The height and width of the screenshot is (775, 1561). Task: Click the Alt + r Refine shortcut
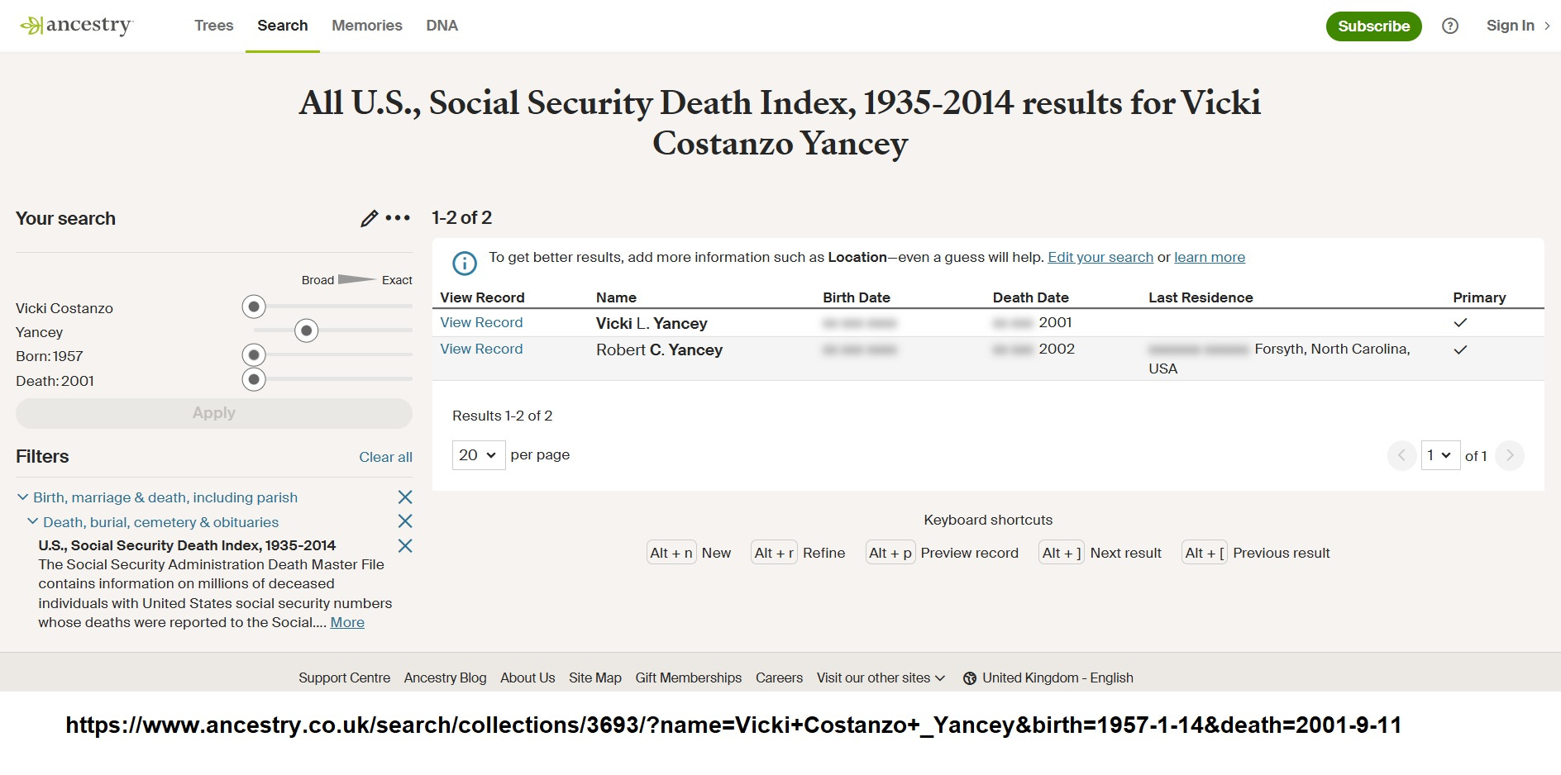click(x=799, y=553)
